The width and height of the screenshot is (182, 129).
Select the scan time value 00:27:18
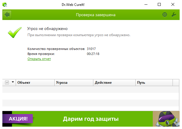coord(93,54)
